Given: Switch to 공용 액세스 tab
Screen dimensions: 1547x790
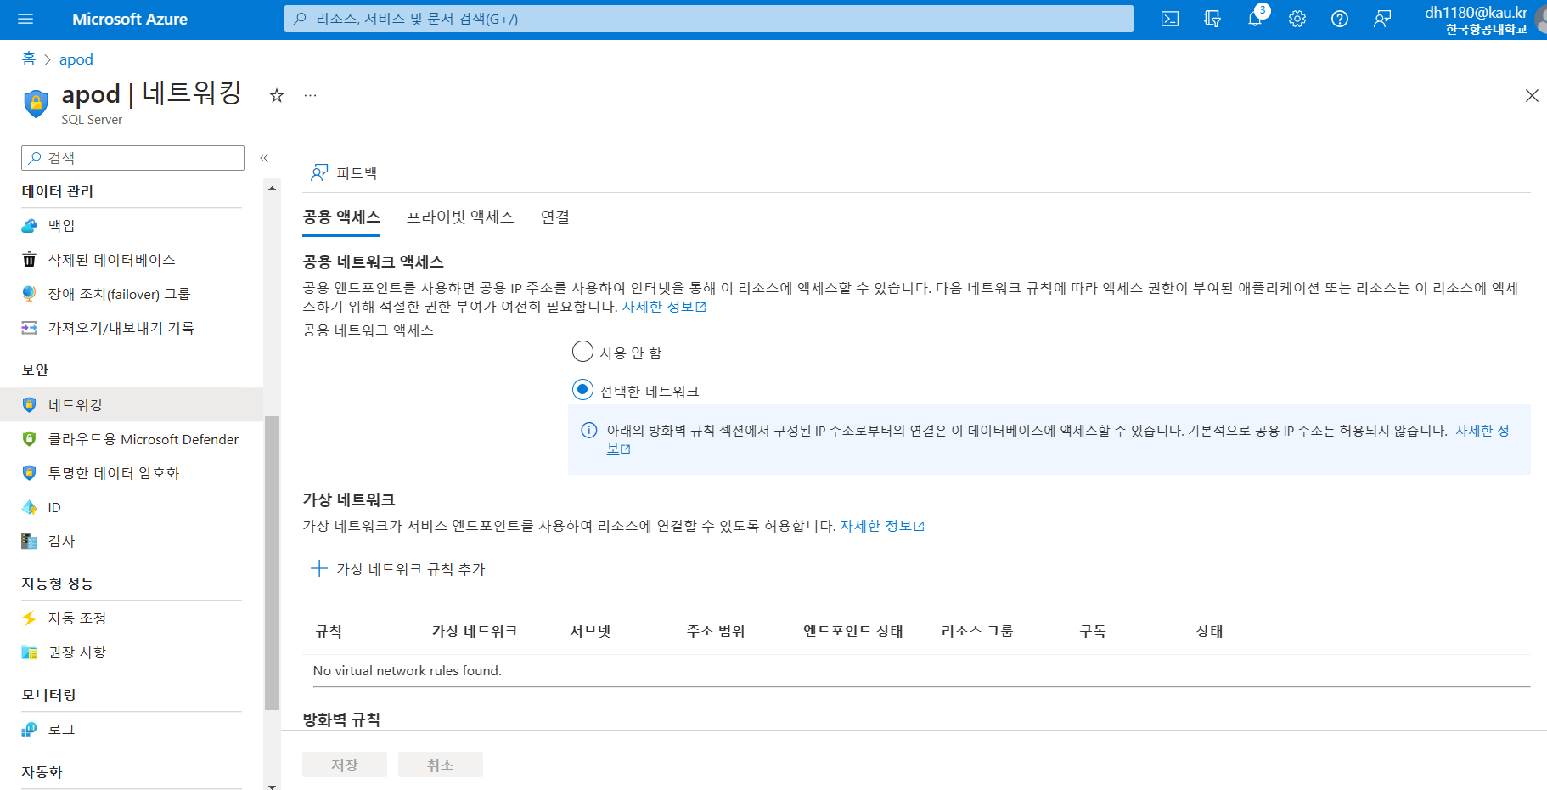Looking at the screenshot, I should tap(341, 217).
